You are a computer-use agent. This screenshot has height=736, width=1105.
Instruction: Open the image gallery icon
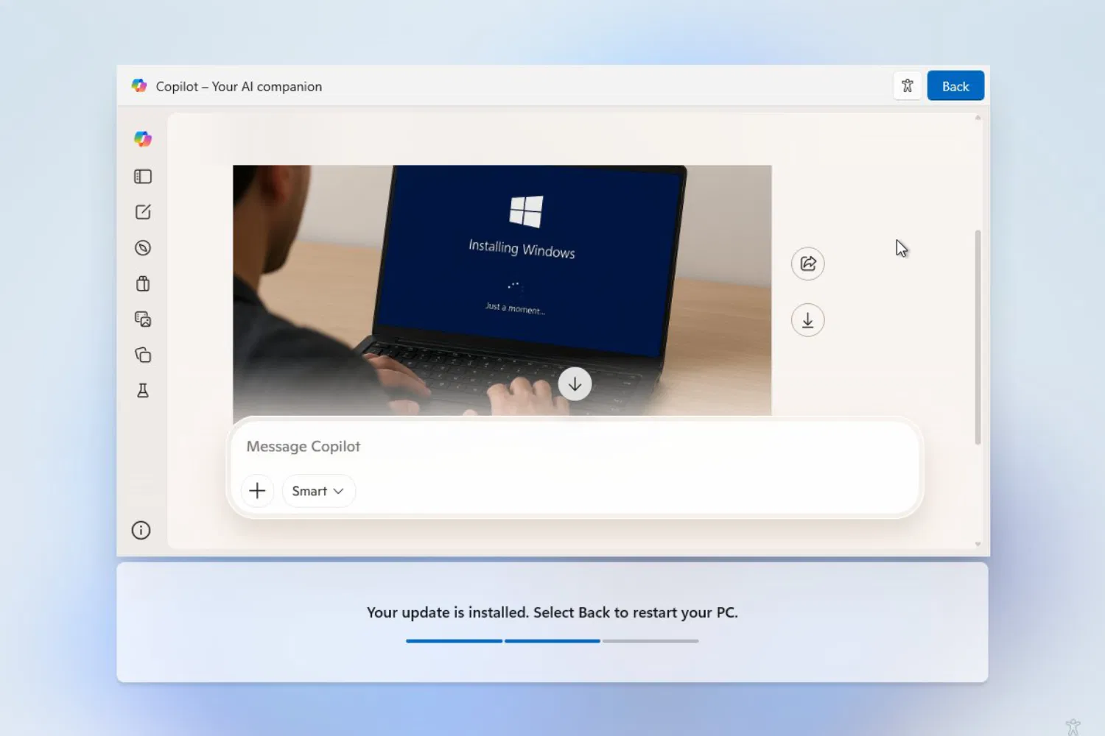tap(142, 319)
